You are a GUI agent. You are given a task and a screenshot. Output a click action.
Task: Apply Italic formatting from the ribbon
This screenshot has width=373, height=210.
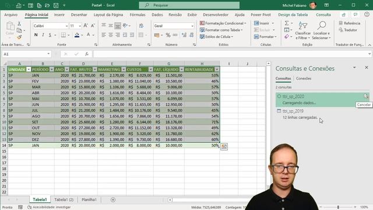pyautogui.click(x=43, y=35)
